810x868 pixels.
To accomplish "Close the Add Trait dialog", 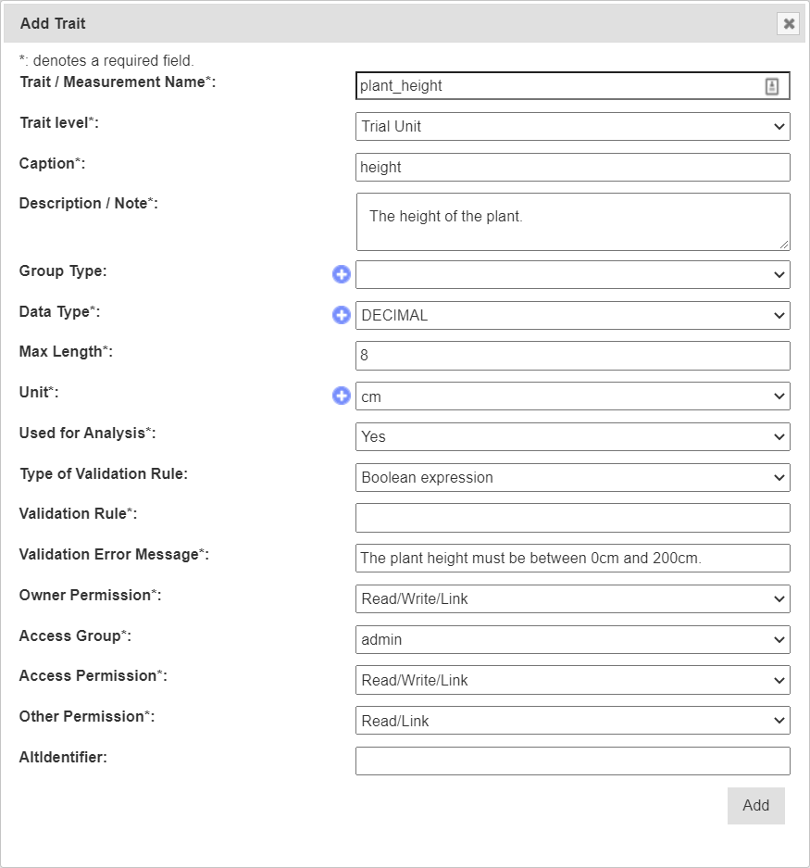I will point(789,24).
